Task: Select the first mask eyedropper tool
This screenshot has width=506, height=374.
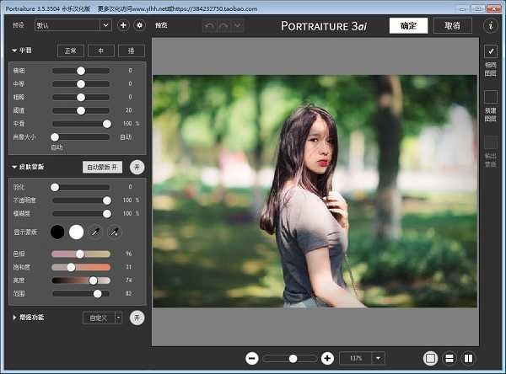Action: coord(95,231)
